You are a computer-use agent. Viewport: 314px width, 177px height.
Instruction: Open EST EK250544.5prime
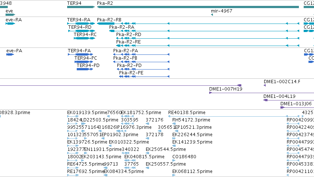[148, 153]
